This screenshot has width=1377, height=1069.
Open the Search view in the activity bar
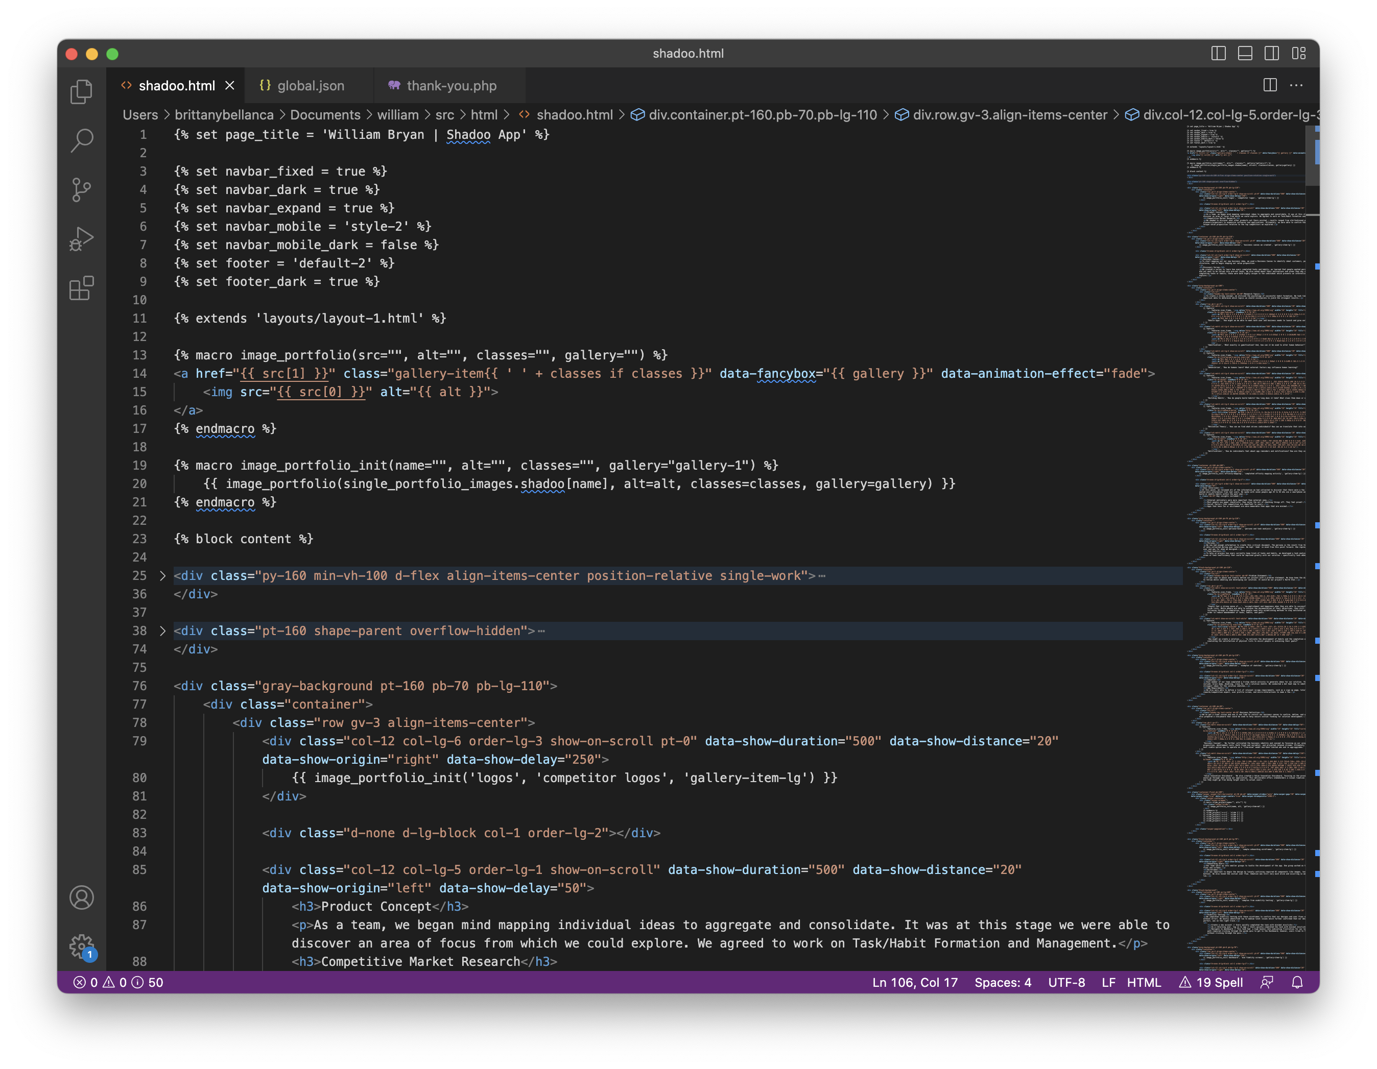[81, 140]
